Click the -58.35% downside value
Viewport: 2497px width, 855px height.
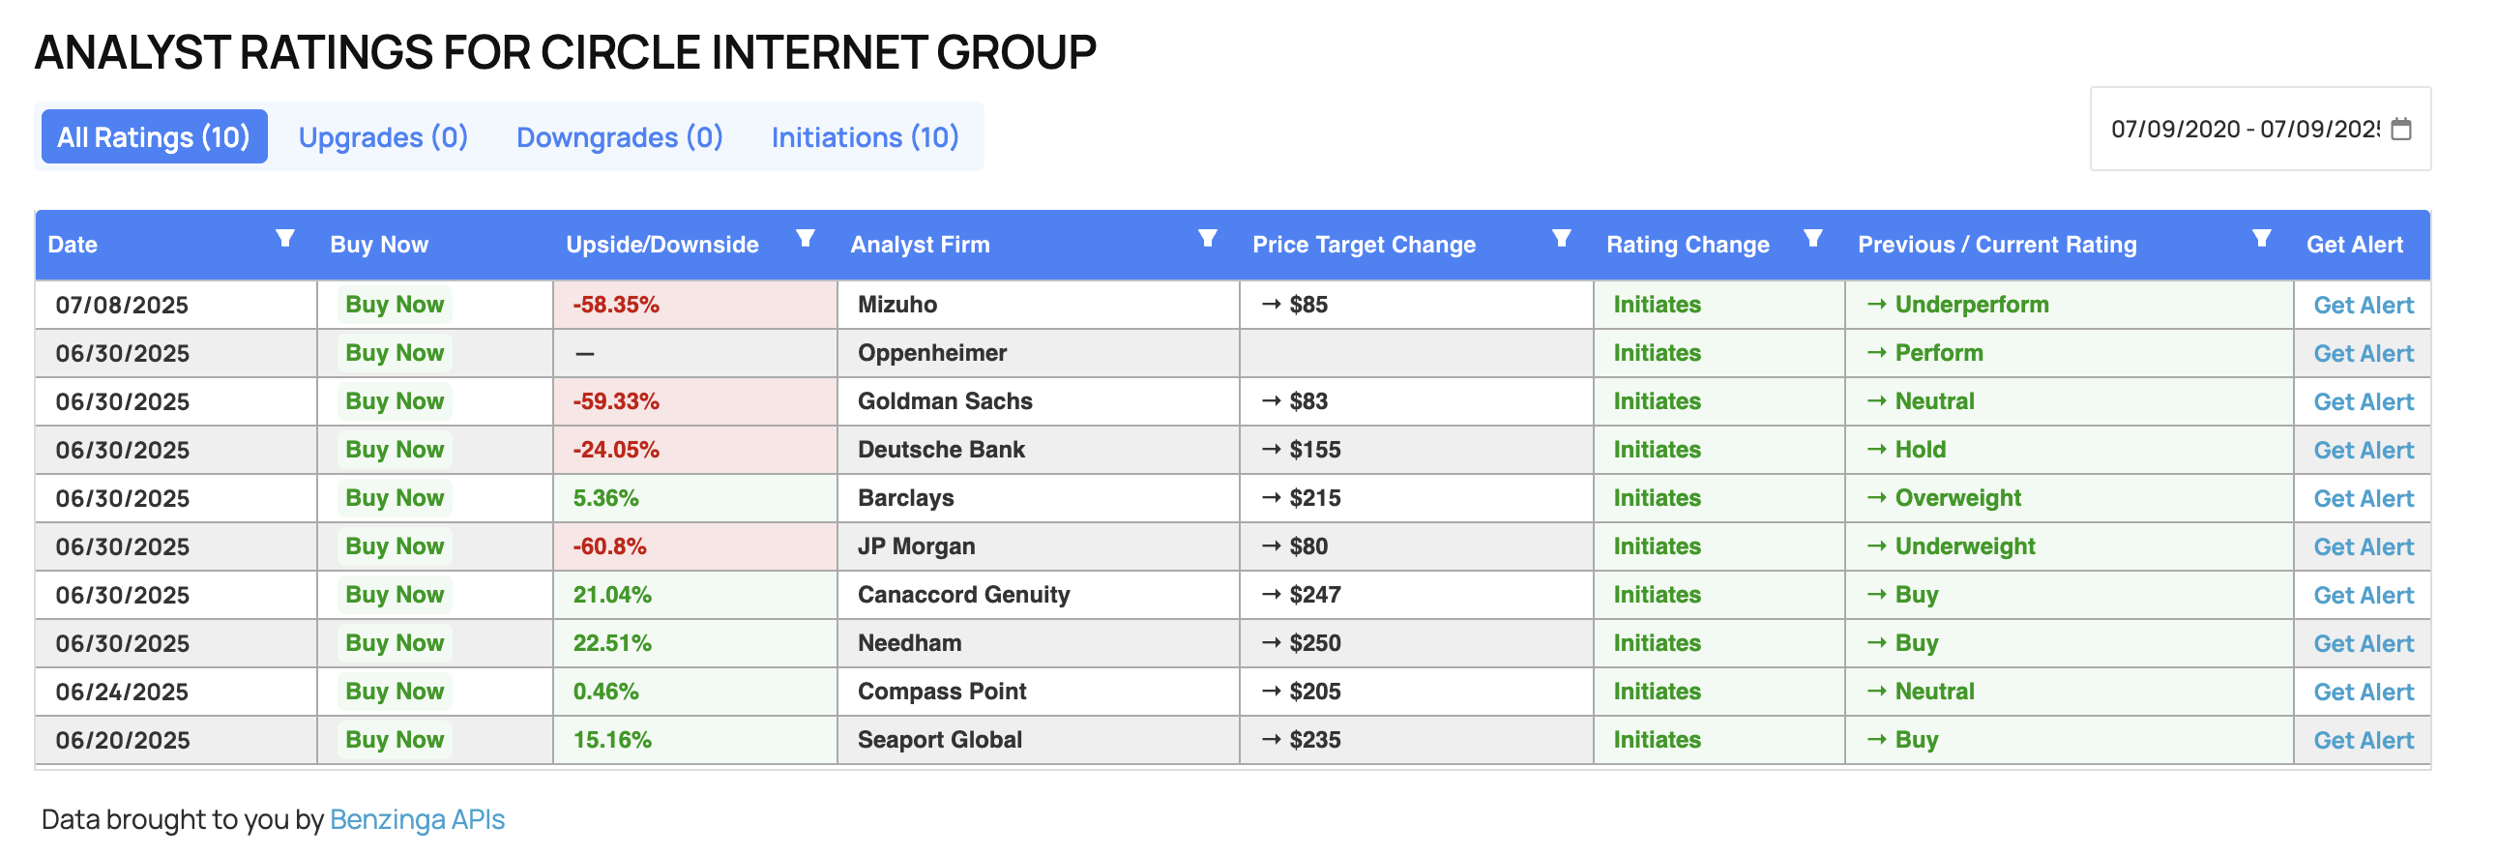click(x=615, y=305)
